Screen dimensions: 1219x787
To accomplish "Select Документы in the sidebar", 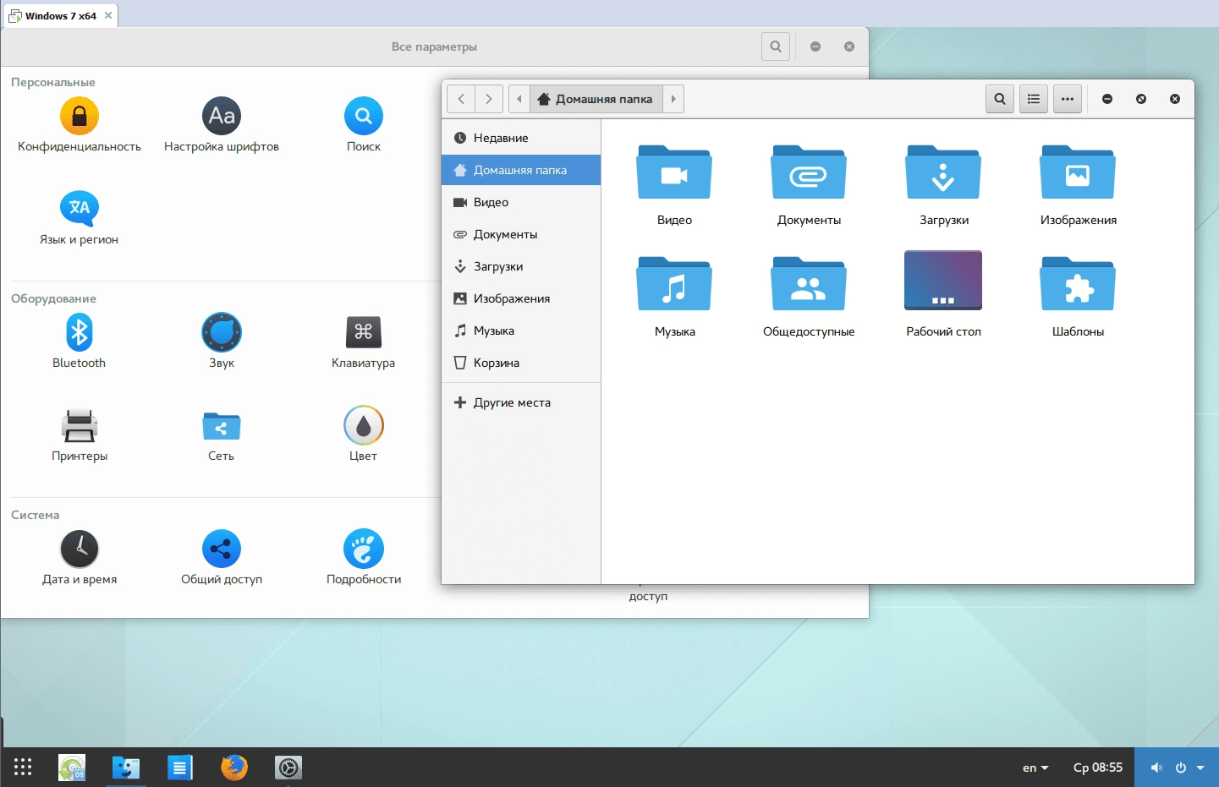I will pos(521,234).
